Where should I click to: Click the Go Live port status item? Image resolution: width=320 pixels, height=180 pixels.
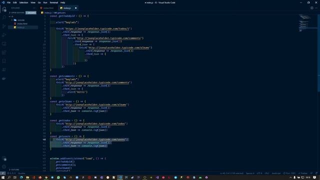click(x=289, y=173)
